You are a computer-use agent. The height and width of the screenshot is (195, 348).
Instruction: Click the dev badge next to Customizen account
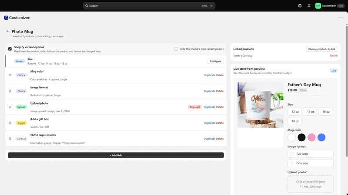coord(341,6)
